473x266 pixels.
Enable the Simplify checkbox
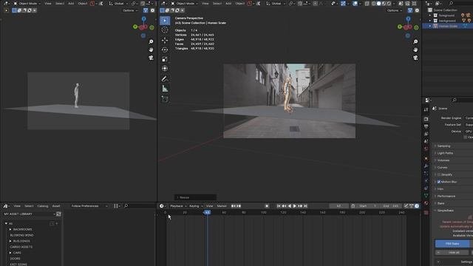(x=439, y=174)
